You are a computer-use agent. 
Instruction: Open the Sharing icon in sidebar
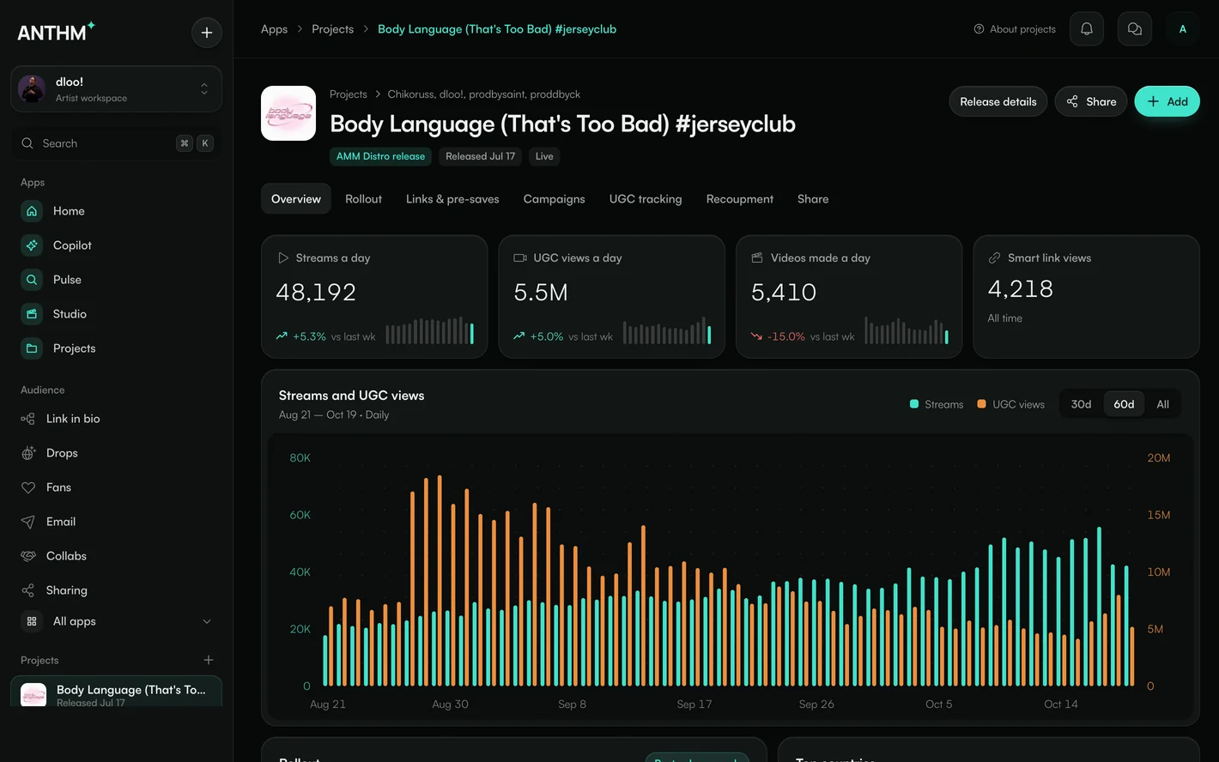[x=28, y=590]
